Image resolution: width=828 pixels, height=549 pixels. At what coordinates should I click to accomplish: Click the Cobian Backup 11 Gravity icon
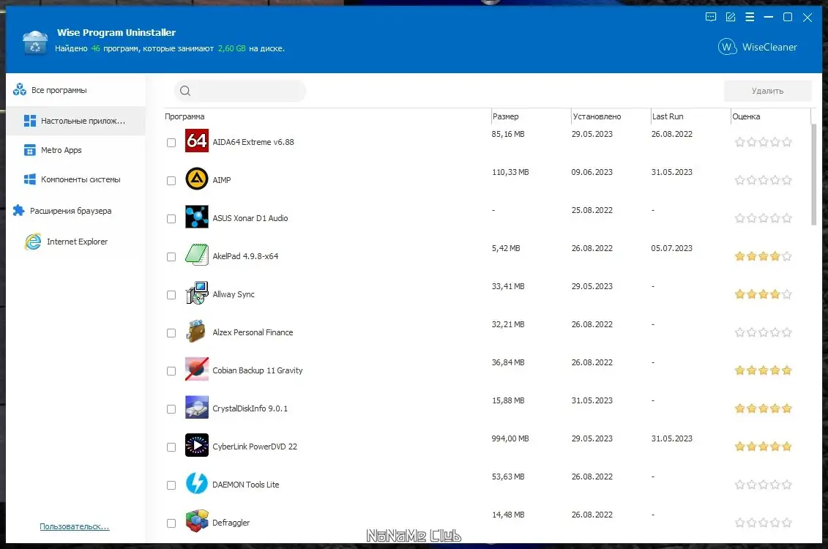(x=196, y=369)
